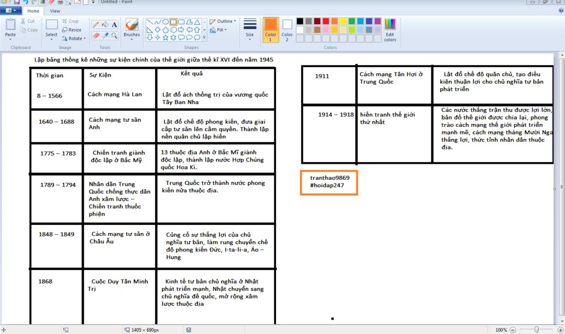Select the Color picker eyedropper tool

pyautogui.click(x=105, y=35)
